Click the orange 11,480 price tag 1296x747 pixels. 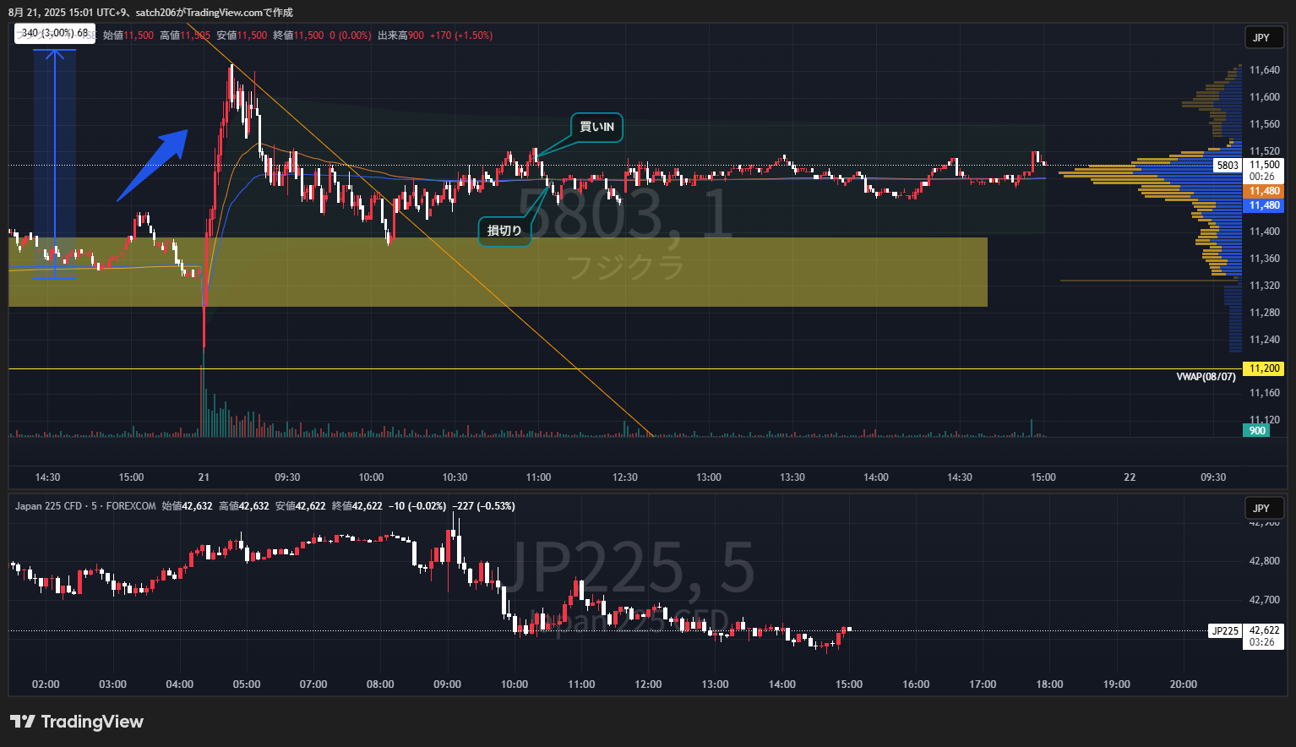click(x=1264, y=192)
